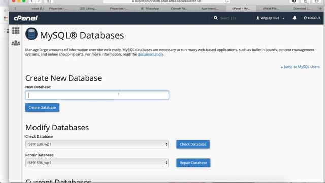Click the Create New Database heading
Viewport: 325px width, 183px height.
coord(63,78)
